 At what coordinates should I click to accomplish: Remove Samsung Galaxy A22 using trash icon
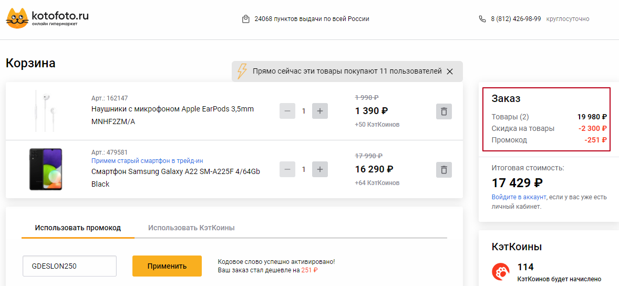tap(444, 170)
